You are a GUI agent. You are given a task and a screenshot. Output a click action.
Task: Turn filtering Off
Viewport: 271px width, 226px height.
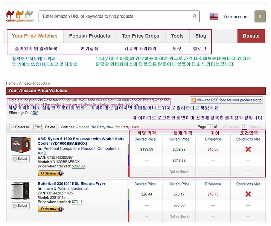tap(35, 113)
